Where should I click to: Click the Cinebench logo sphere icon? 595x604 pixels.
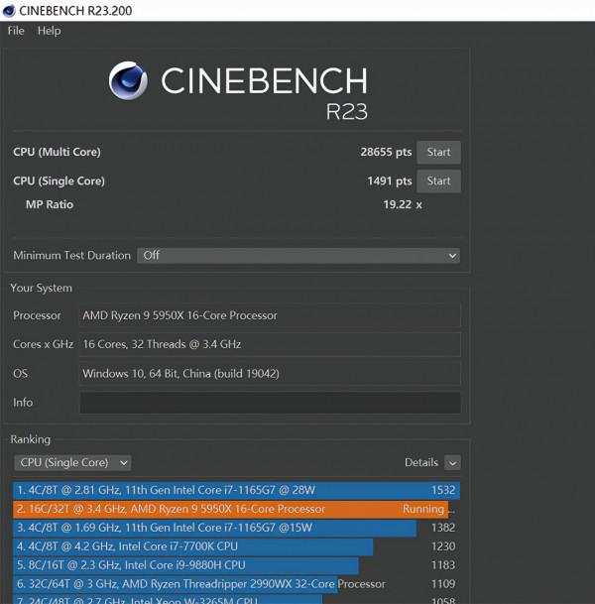pos(129,82)
